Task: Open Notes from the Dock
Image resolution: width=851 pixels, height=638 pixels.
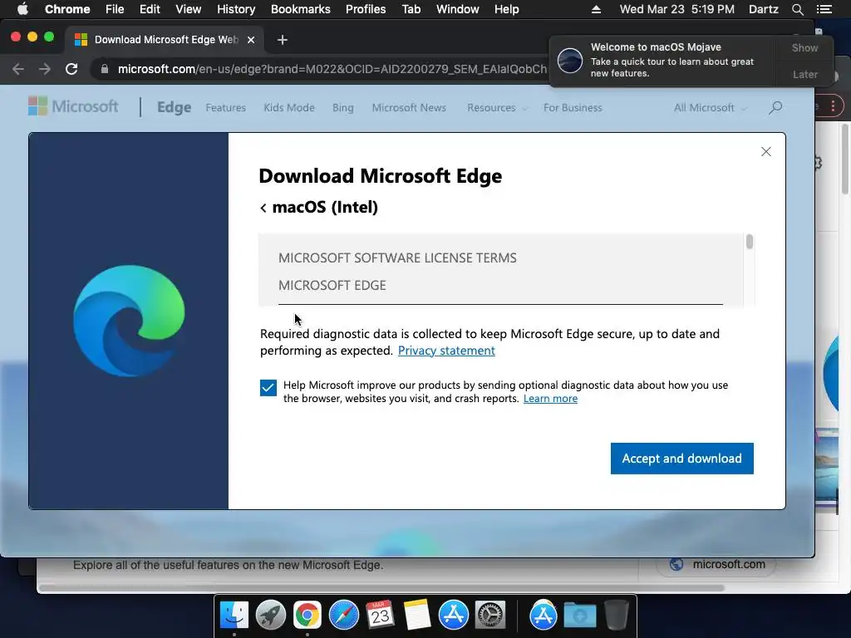Action: pyautogui.click(x=417, y=616)
